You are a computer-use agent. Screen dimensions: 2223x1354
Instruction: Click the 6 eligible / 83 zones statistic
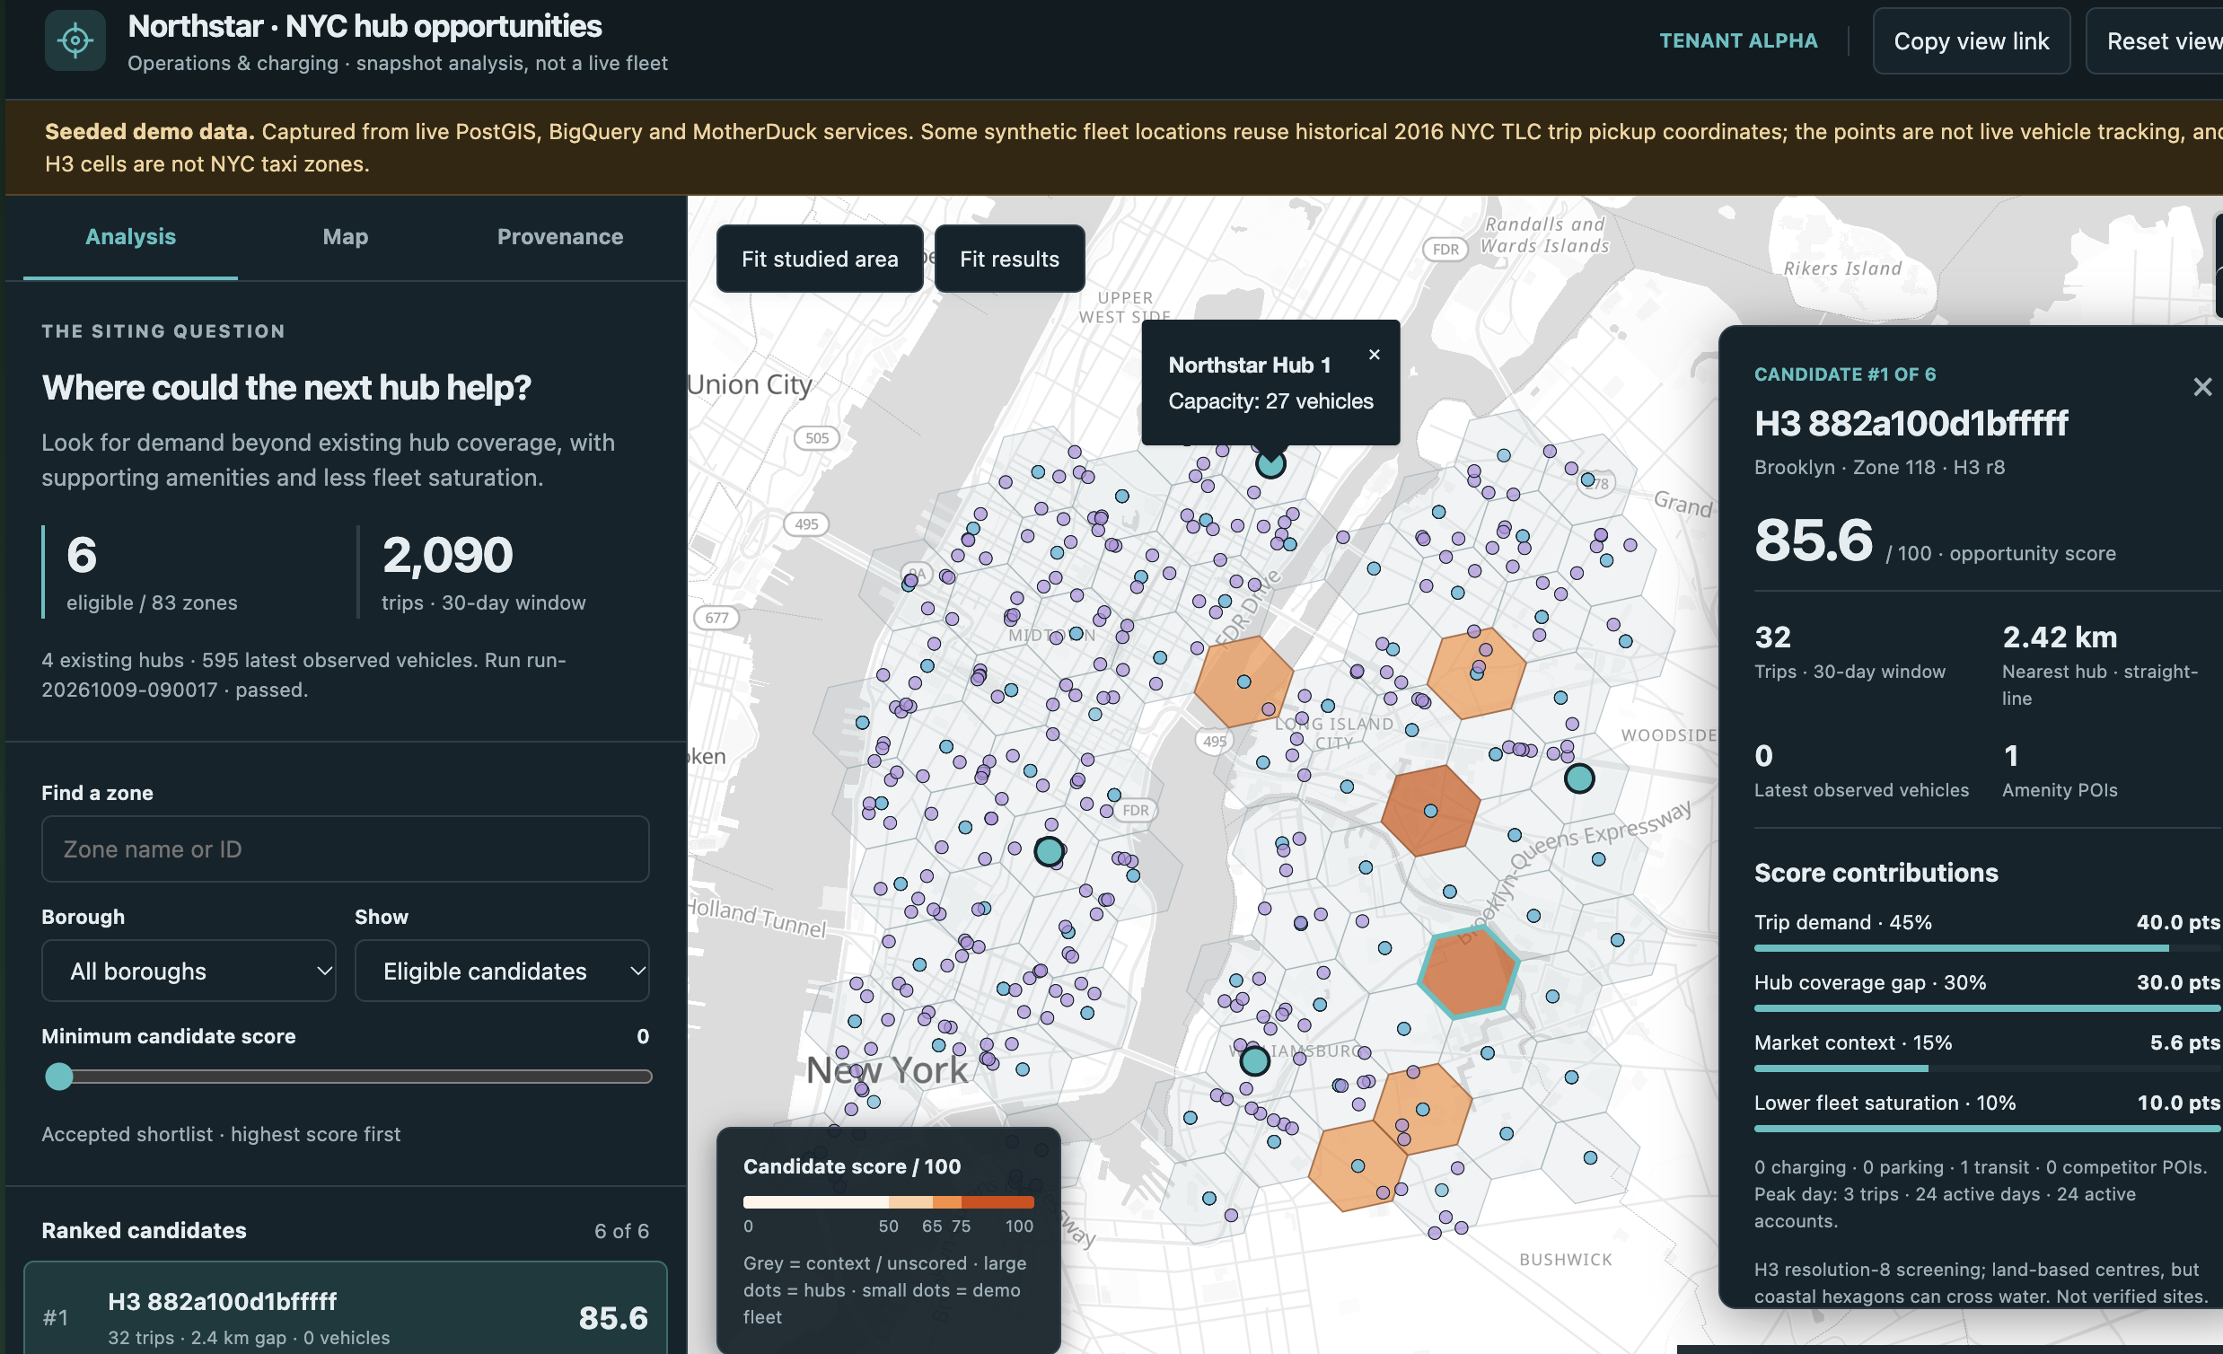152,572
